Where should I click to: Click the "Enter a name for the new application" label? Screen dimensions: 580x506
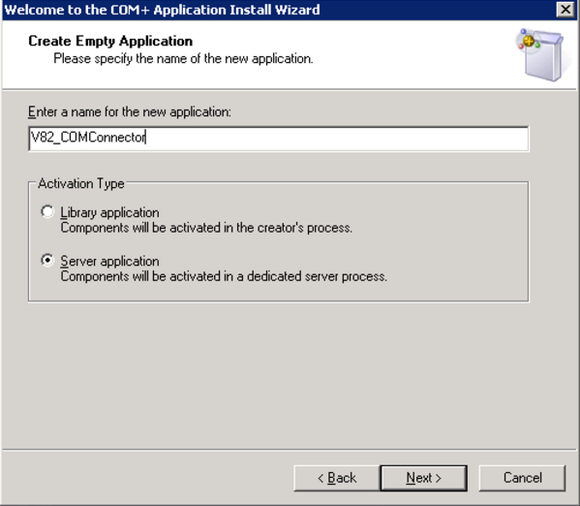(130, 111)
